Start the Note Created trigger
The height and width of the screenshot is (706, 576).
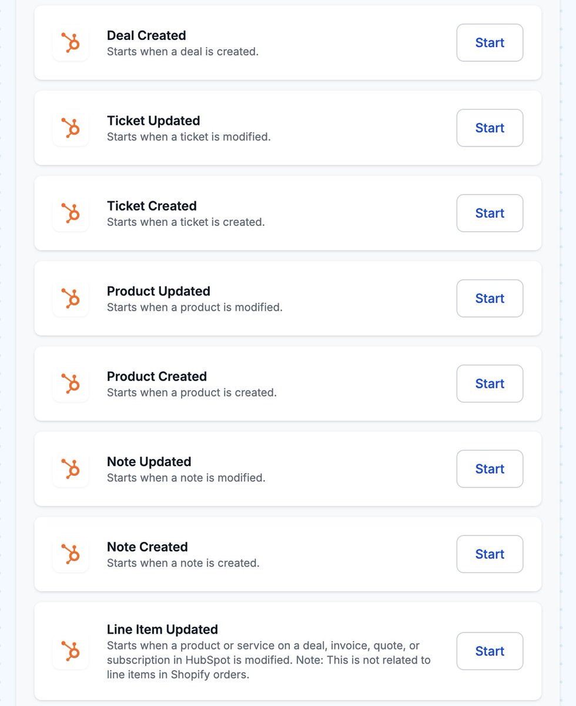point(490,554)
